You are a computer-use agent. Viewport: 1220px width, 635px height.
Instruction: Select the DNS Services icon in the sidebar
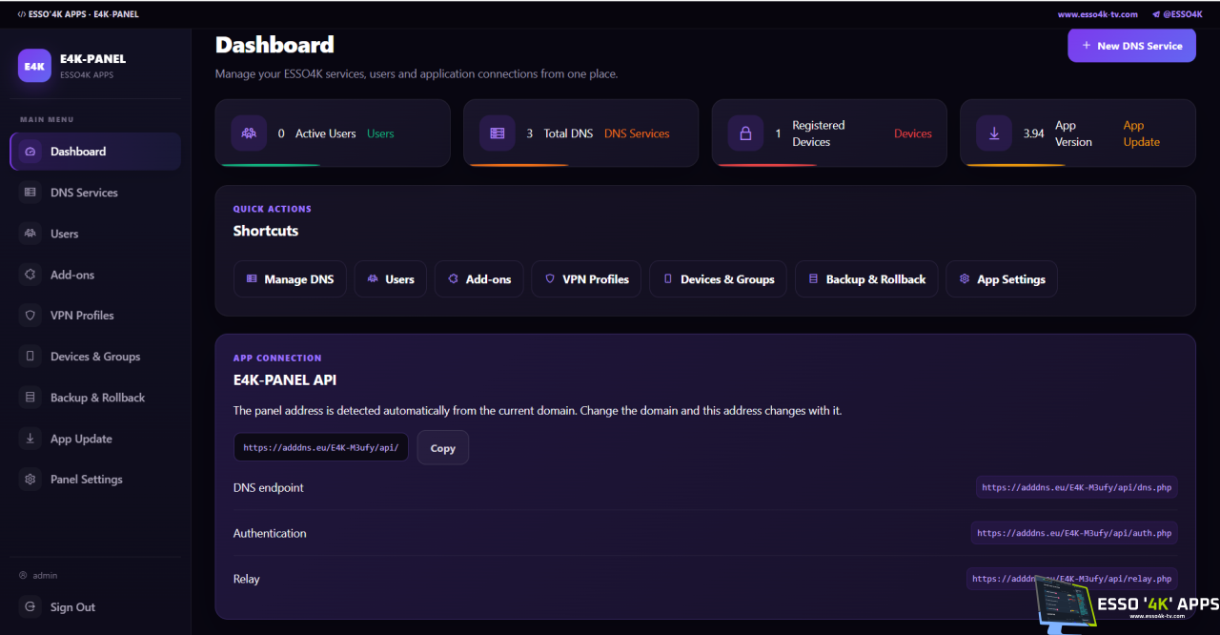point(30,193)
